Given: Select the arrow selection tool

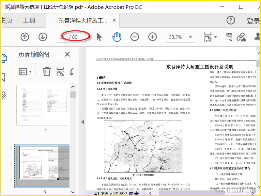Looking at the screenshot, I should tap(99, 37).
